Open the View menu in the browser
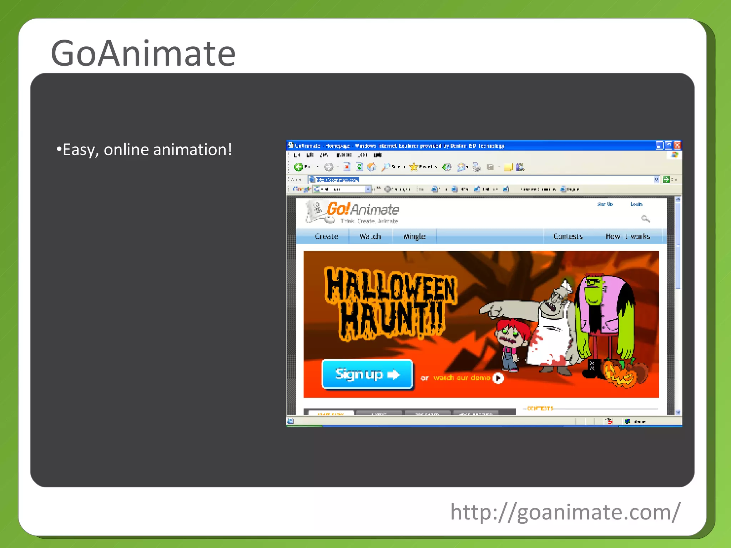 (x=324, y=155)
